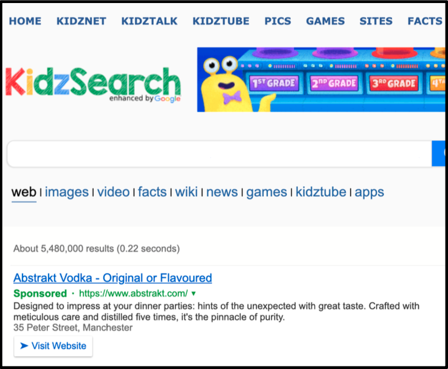Open the HOME menu item
This screenshot has height=369, width=448.
25,21
